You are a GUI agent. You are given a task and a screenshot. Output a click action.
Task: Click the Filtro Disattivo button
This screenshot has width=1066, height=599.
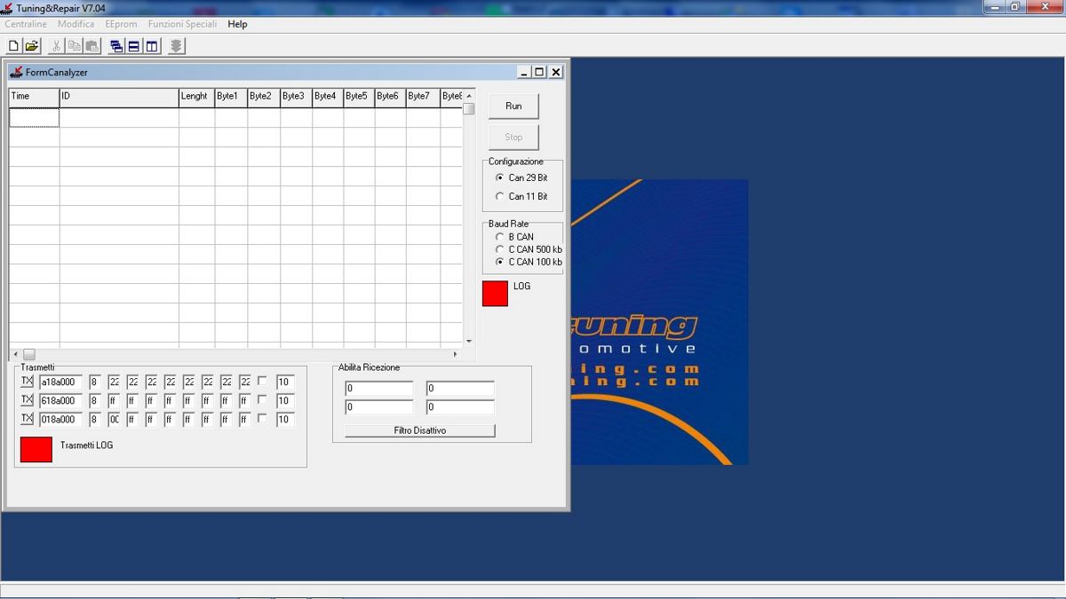pyautogui.click(x=419, y=430)
